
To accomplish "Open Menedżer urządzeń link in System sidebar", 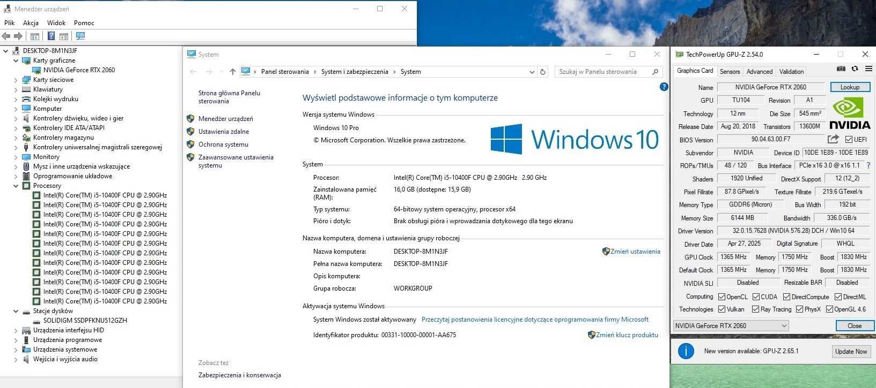I will [226, 119].
